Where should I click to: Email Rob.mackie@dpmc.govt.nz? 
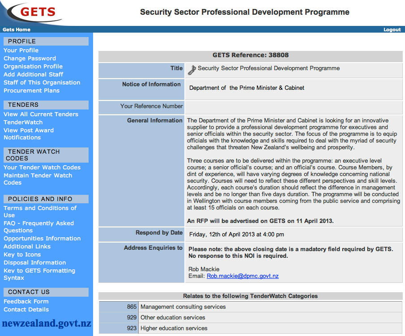(243, 276)
